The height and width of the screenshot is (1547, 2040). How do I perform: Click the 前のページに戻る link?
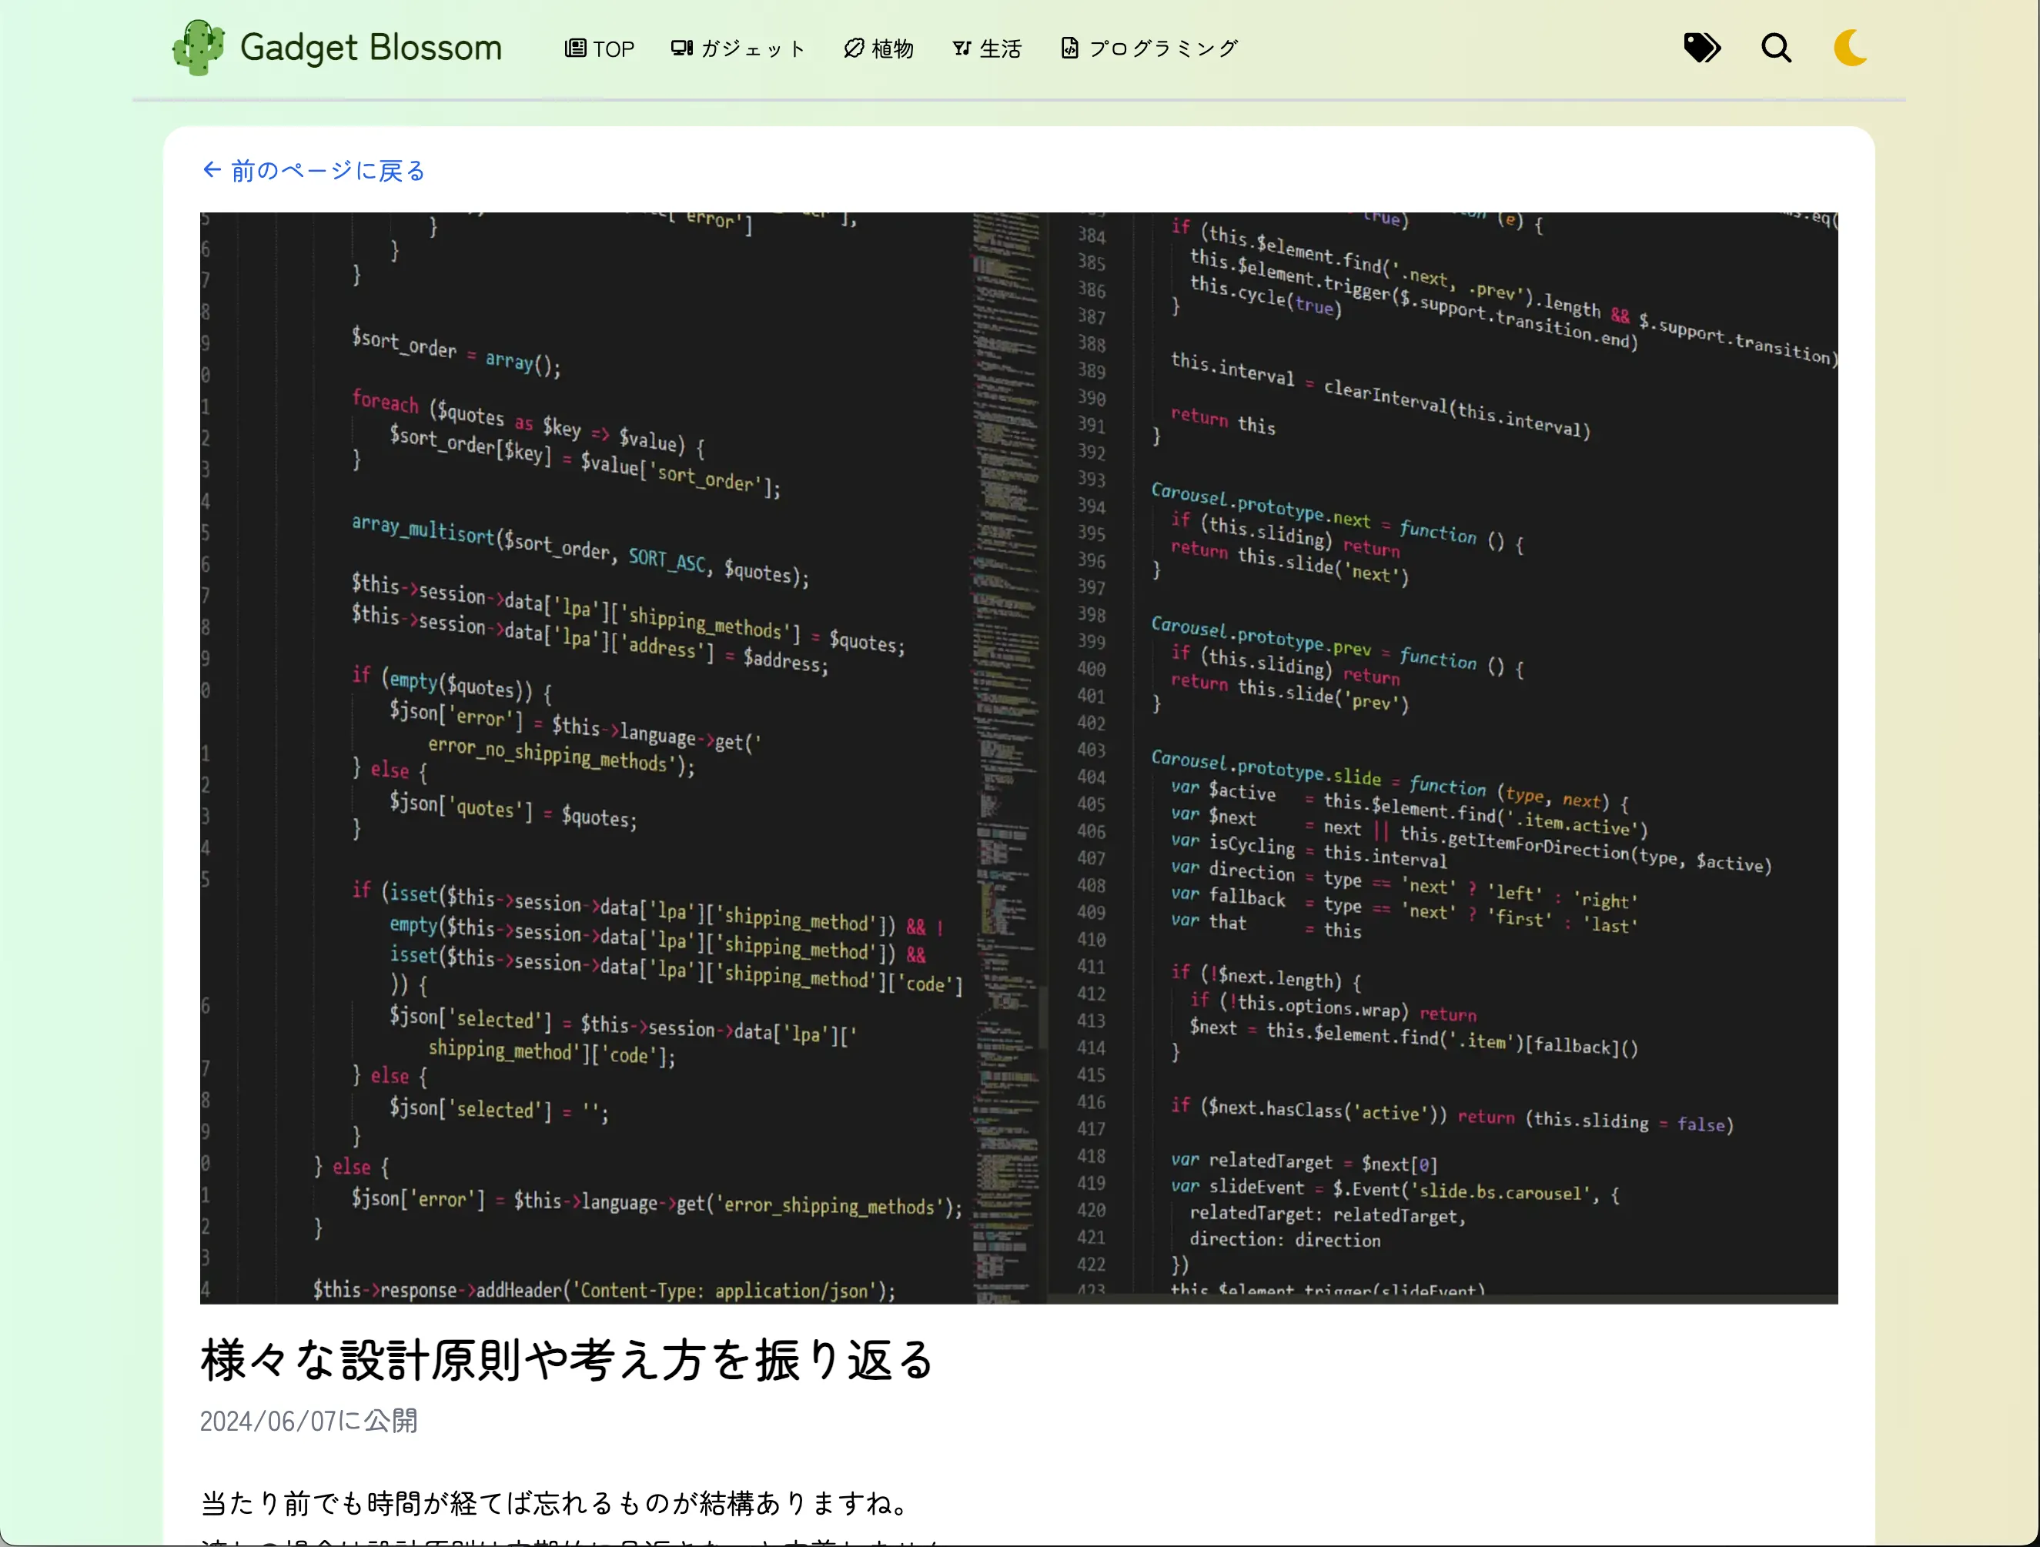[327, 171]
